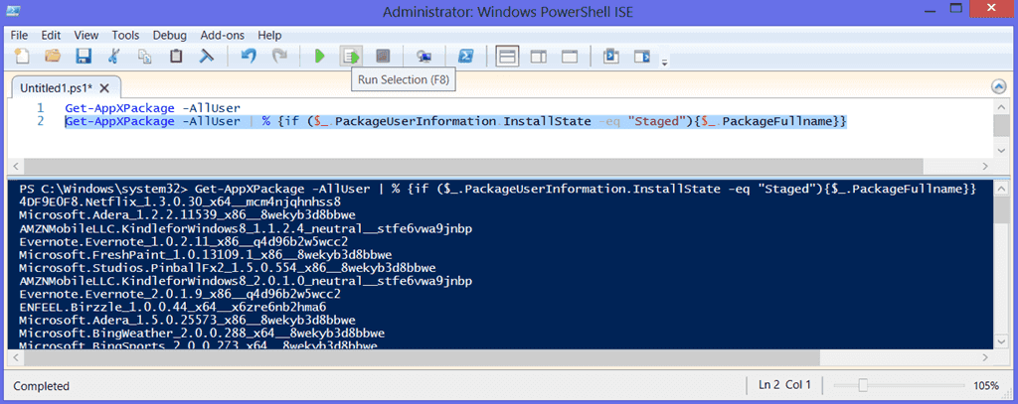
Task: Create a new script with the New icon
Action: [22, 57]
